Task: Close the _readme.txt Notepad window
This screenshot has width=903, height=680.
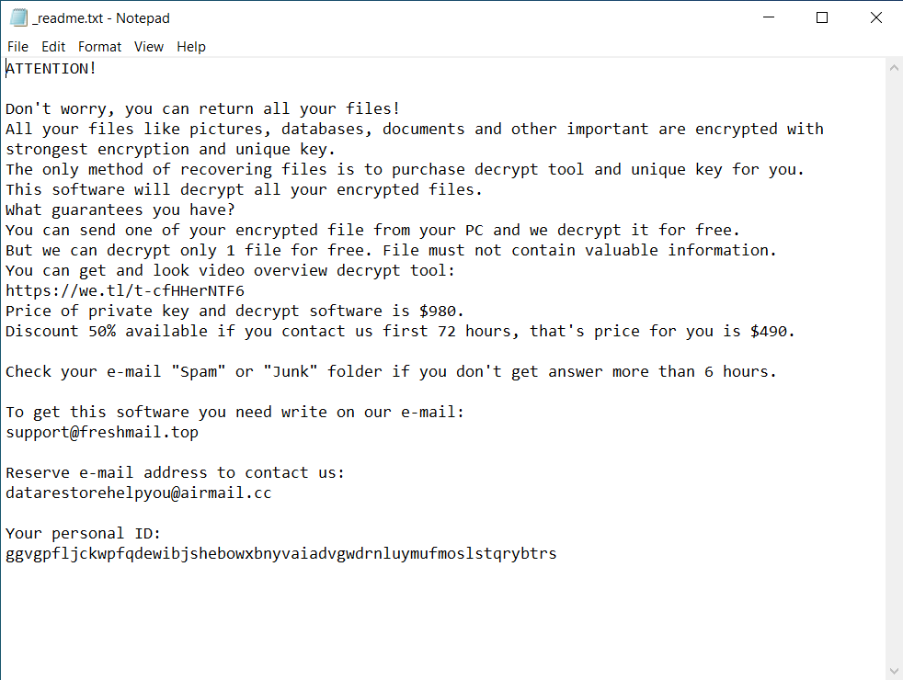Action: point(875,17)
